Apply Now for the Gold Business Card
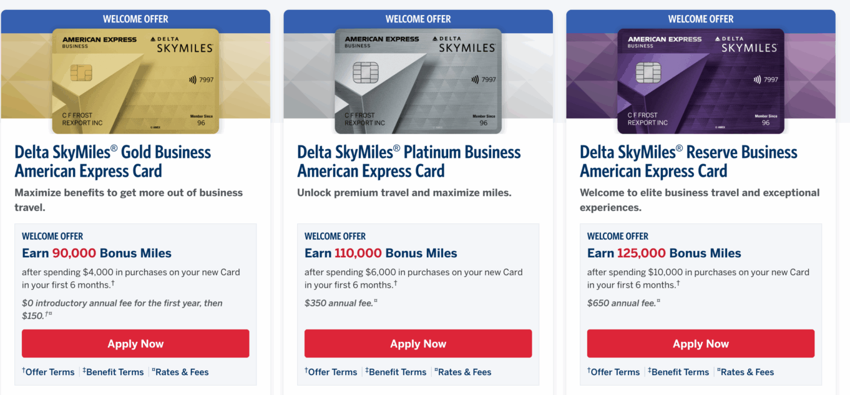 [135, 344]
